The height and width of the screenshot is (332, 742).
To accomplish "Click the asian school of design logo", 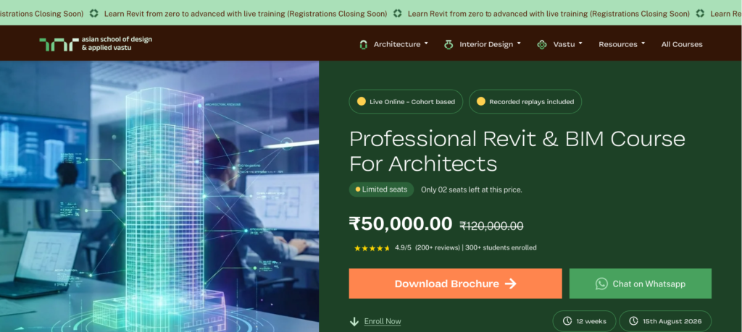I will (96, 43).
